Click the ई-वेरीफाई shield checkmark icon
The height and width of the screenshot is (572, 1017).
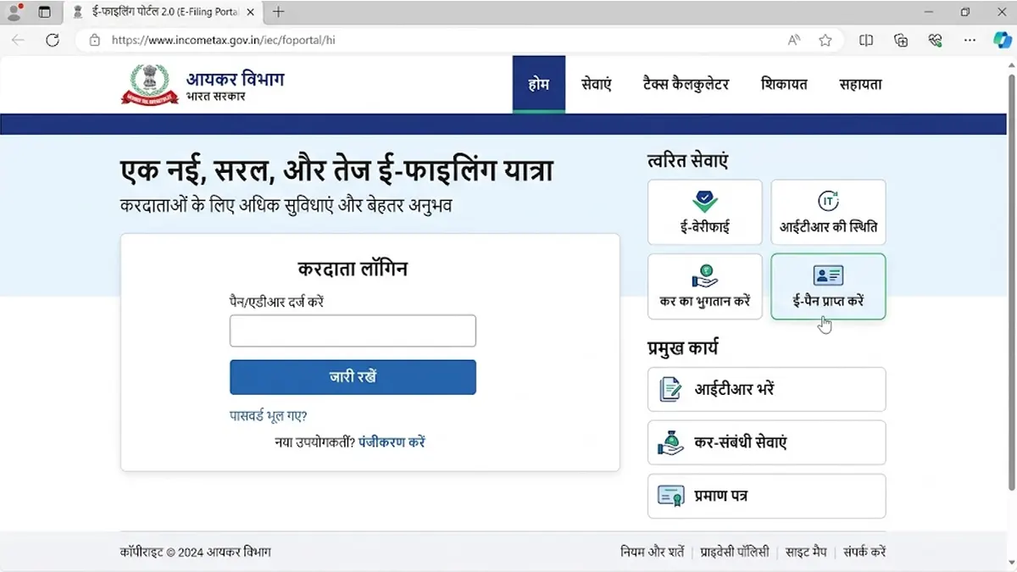click(705, 201)
